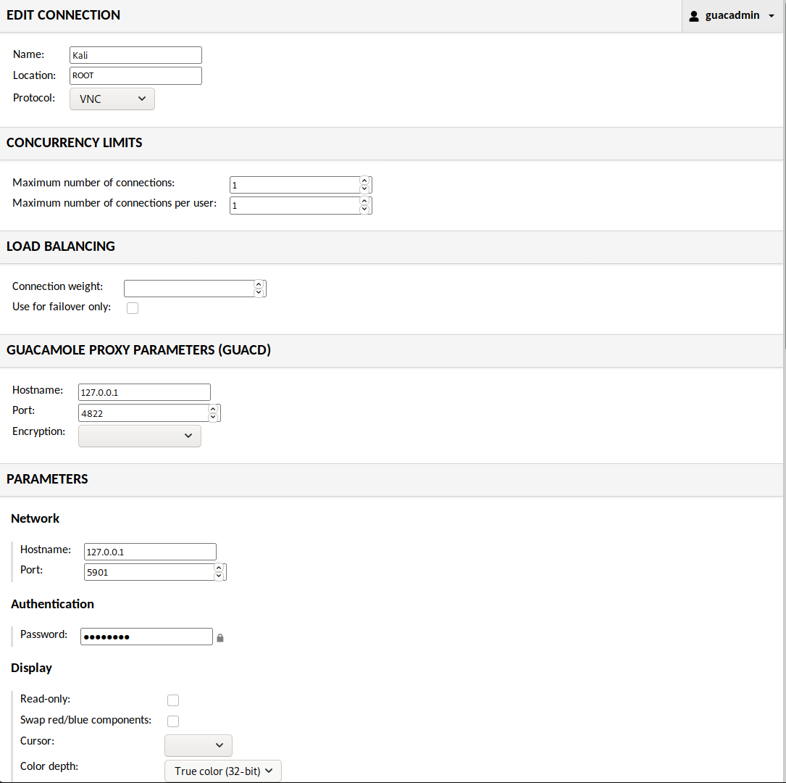Enable Swap red/blue components option

tap(173, 721)
